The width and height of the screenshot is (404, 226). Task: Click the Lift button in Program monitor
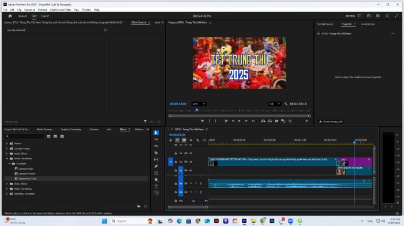point(263,121)
